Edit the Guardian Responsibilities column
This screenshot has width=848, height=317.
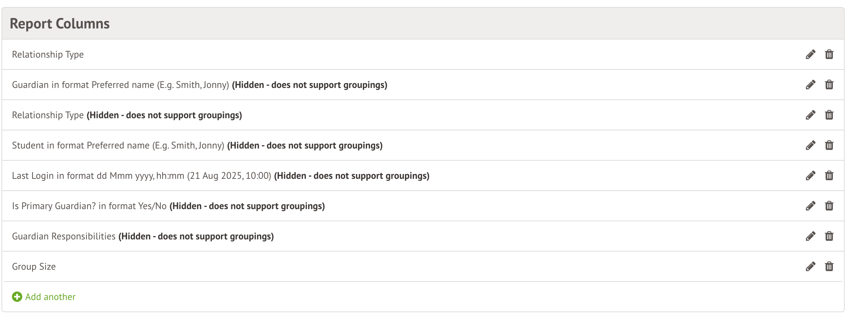[810, 236]
